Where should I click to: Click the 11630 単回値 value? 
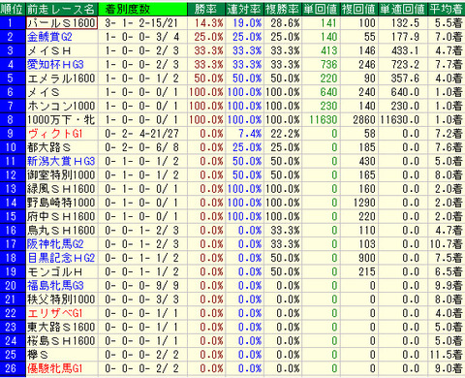(324, 120)
